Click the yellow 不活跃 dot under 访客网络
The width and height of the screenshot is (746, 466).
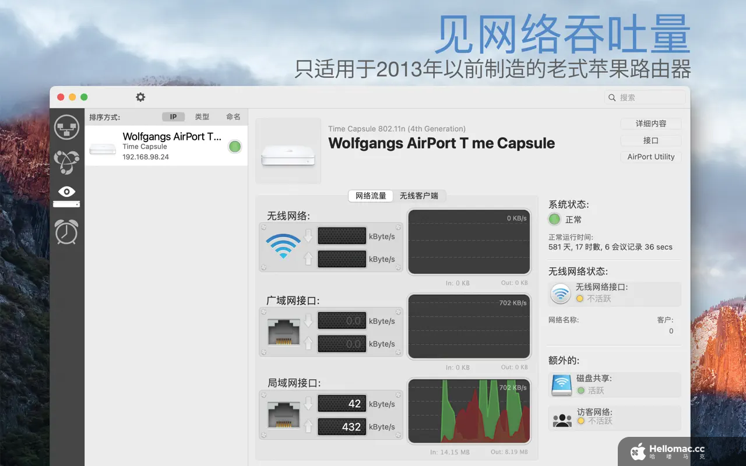tap(580, 421)
